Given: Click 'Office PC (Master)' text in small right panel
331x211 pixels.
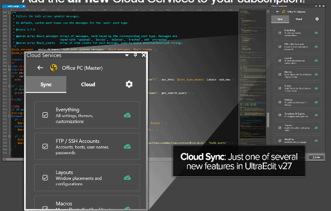Looking at the screenshot, I should (296, 11).
